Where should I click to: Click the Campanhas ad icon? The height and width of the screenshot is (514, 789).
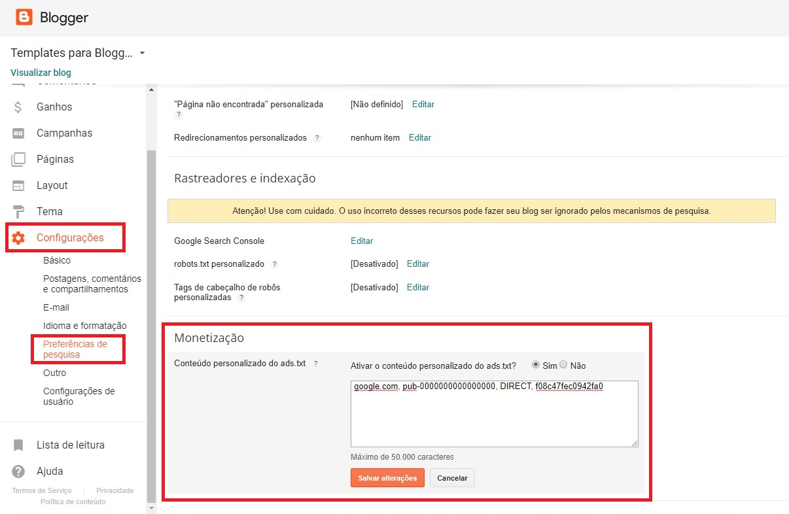click(18, 133)
